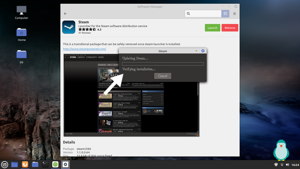Image resolution: width=300 pixels, height=169 pixels.
Task: Cancel the Steam update
Action: pos(163,76)
